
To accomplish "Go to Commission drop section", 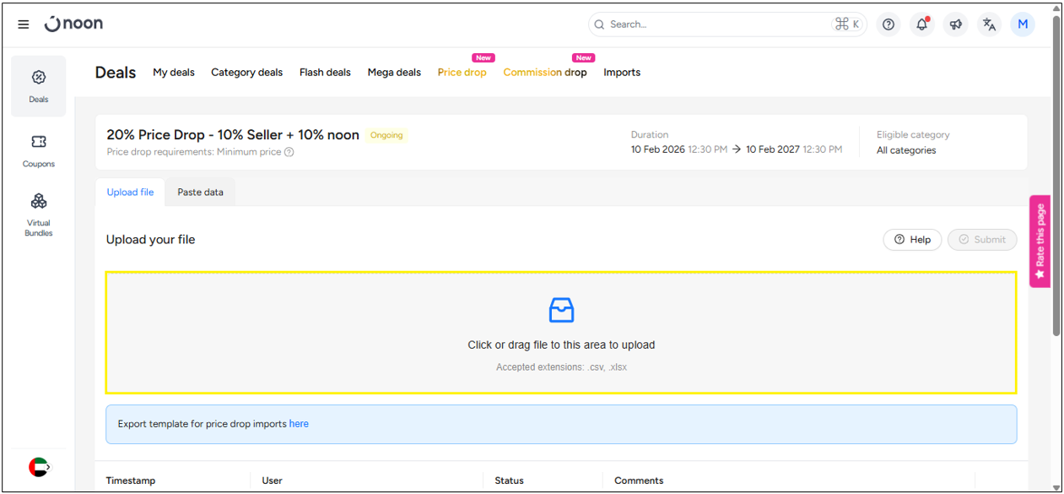I will (x=544, y=73).
